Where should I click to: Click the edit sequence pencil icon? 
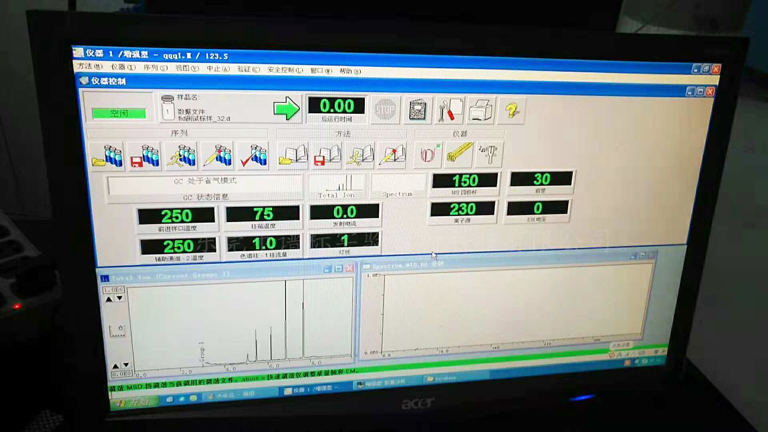click(x=218, y=156)
